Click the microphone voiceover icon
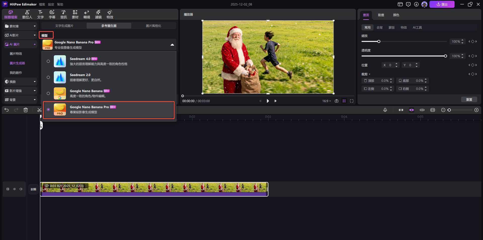 [385, 110]
